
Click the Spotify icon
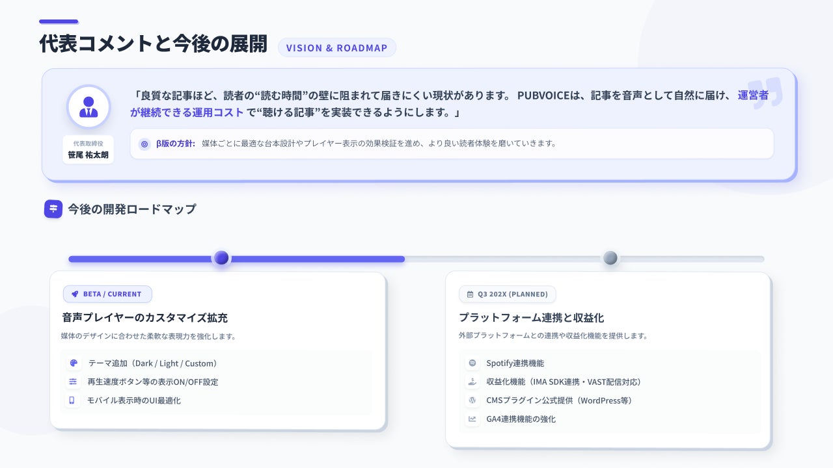tap(472, 363)
